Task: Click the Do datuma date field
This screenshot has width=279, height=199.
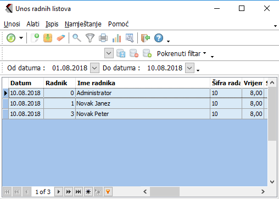Action: [x=165, y=68]
